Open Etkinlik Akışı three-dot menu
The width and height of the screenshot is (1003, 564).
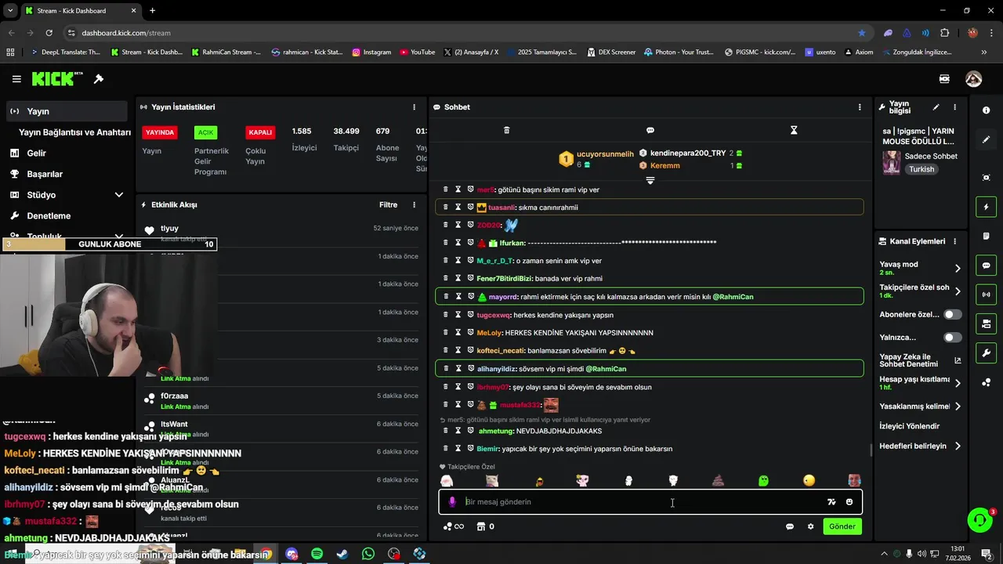(x=415, y=204)
